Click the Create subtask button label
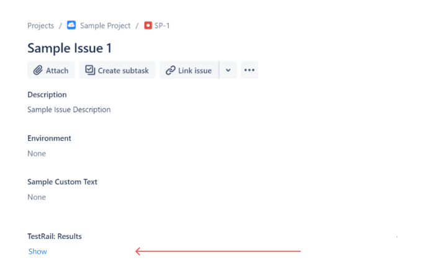434x276 pixels. tap(123, 71)
